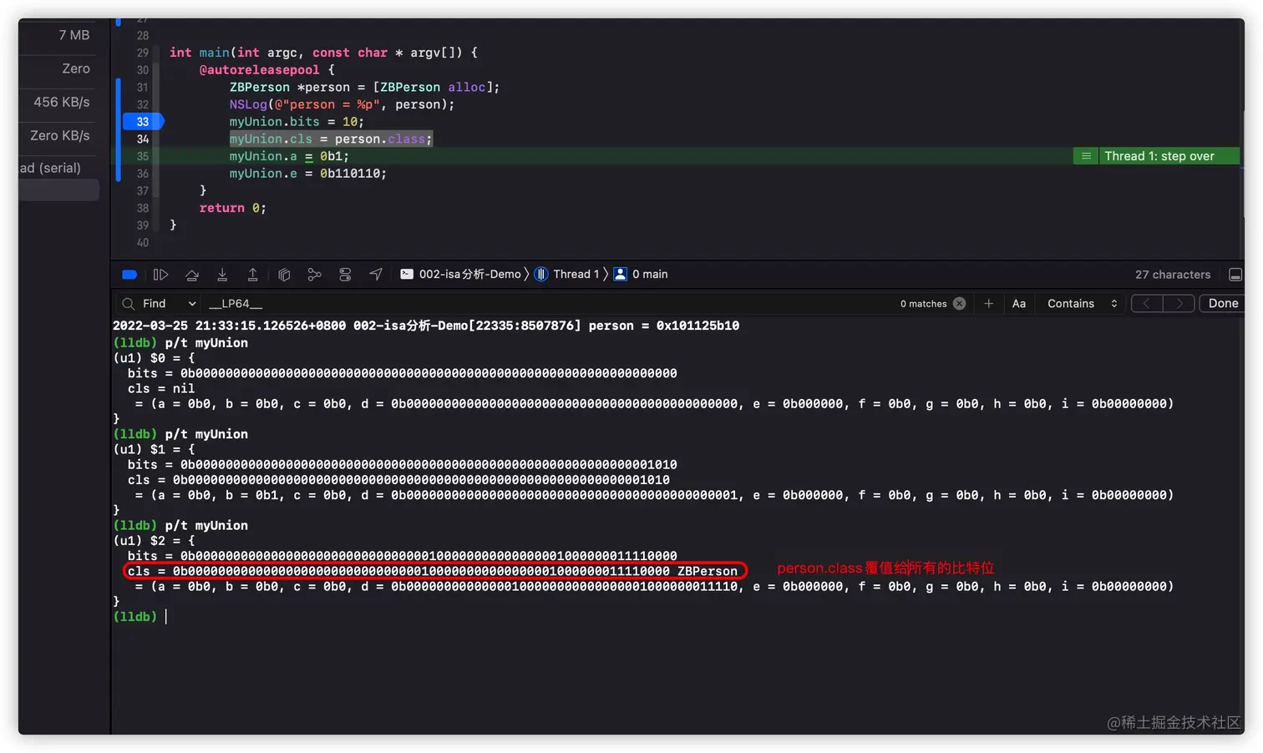Click the step into debug icon
Viewport: 1263px width, 753px height.
click(222, 275)
